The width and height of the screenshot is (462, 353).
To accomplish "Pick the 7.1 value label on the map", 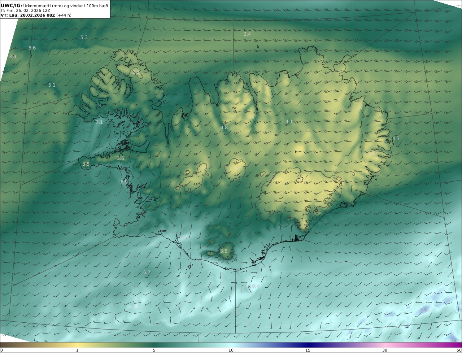I will pyautogui.click(x=99, y=122).
